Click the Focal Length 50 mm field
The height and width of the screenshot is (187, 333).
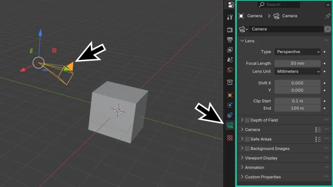[x=297, y=64]
